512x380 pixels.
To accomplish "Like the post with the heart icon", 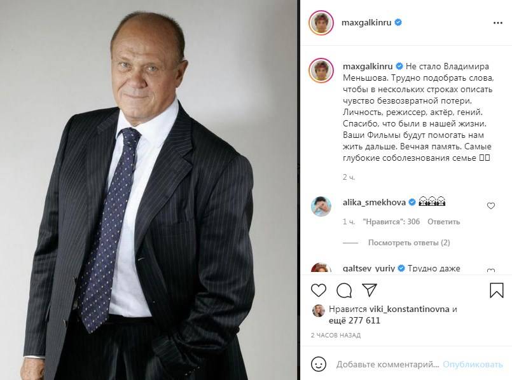I will (319, 290).
